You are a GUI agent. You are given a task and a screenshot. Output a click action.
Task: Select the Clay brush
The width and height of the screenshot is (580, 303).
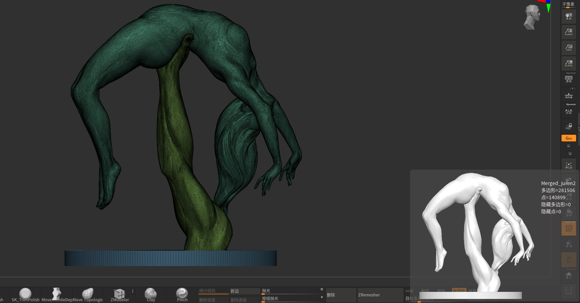151,295
